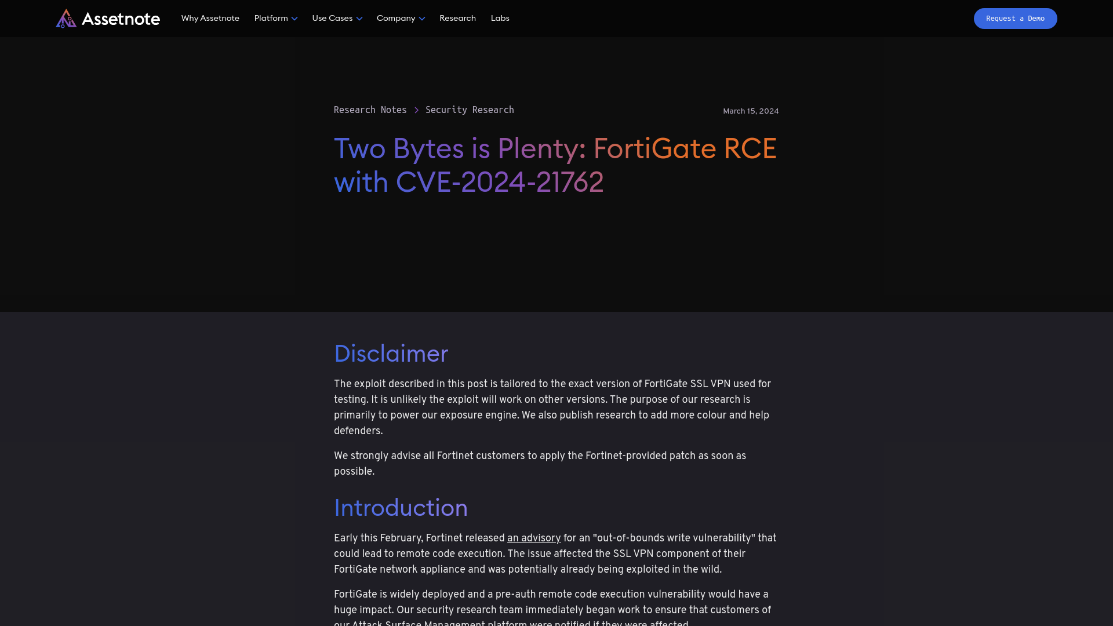Select the Labs menu item

pyautogui.click(x=499, y=19)
